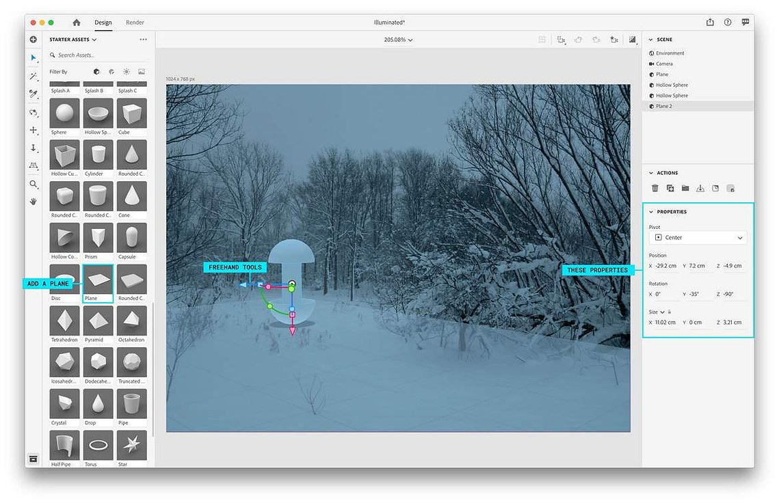Select the Horizon tool

coord(34,166)
